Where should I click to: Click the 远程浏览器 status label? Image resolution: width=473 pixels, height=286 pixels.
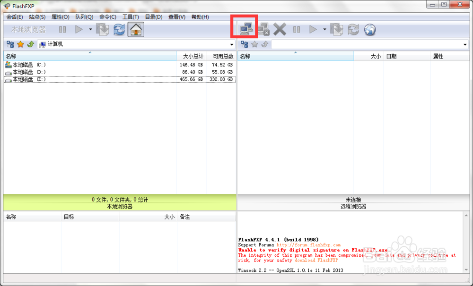click(x=353, y=207)
